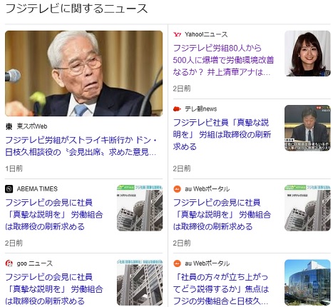
Task: Open the ABEMA TIMES headline フジテレビの会見に社員
Action: click(x=54, y=214)
